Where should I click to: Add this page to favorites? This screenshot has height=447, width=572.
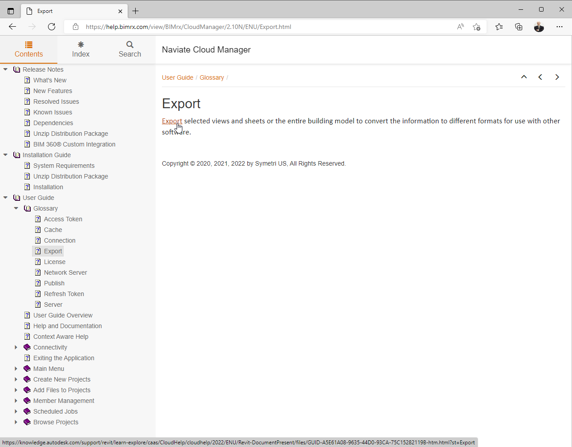point(476,27)
